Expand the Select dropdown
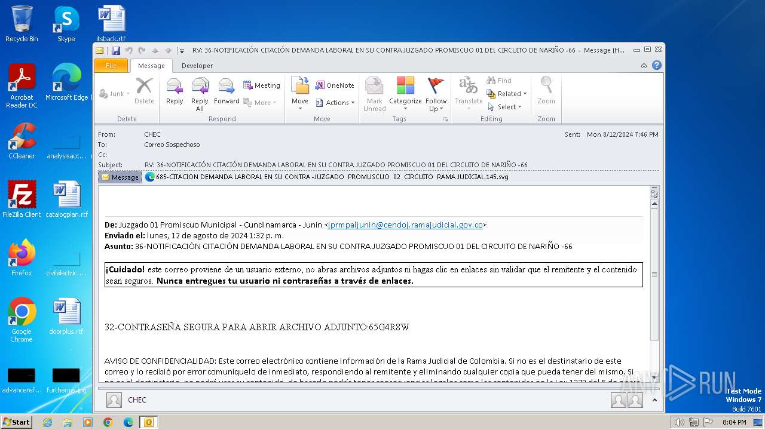The width and height of the screenshot is (765, 430). coord(504,107)
